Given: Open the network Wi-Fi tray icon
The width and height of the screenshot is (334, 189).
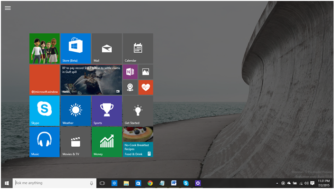Looking at the screenshot, I should coord(301,183).
